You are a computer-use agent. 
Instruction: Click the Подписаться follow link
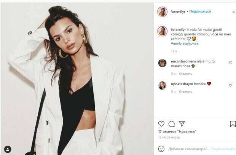pos(200,11)
